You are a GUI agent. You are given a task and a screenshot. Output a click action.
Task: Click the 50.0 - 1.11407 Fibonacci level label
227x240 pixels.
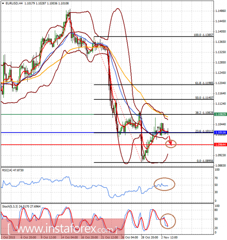coord(204,98)
